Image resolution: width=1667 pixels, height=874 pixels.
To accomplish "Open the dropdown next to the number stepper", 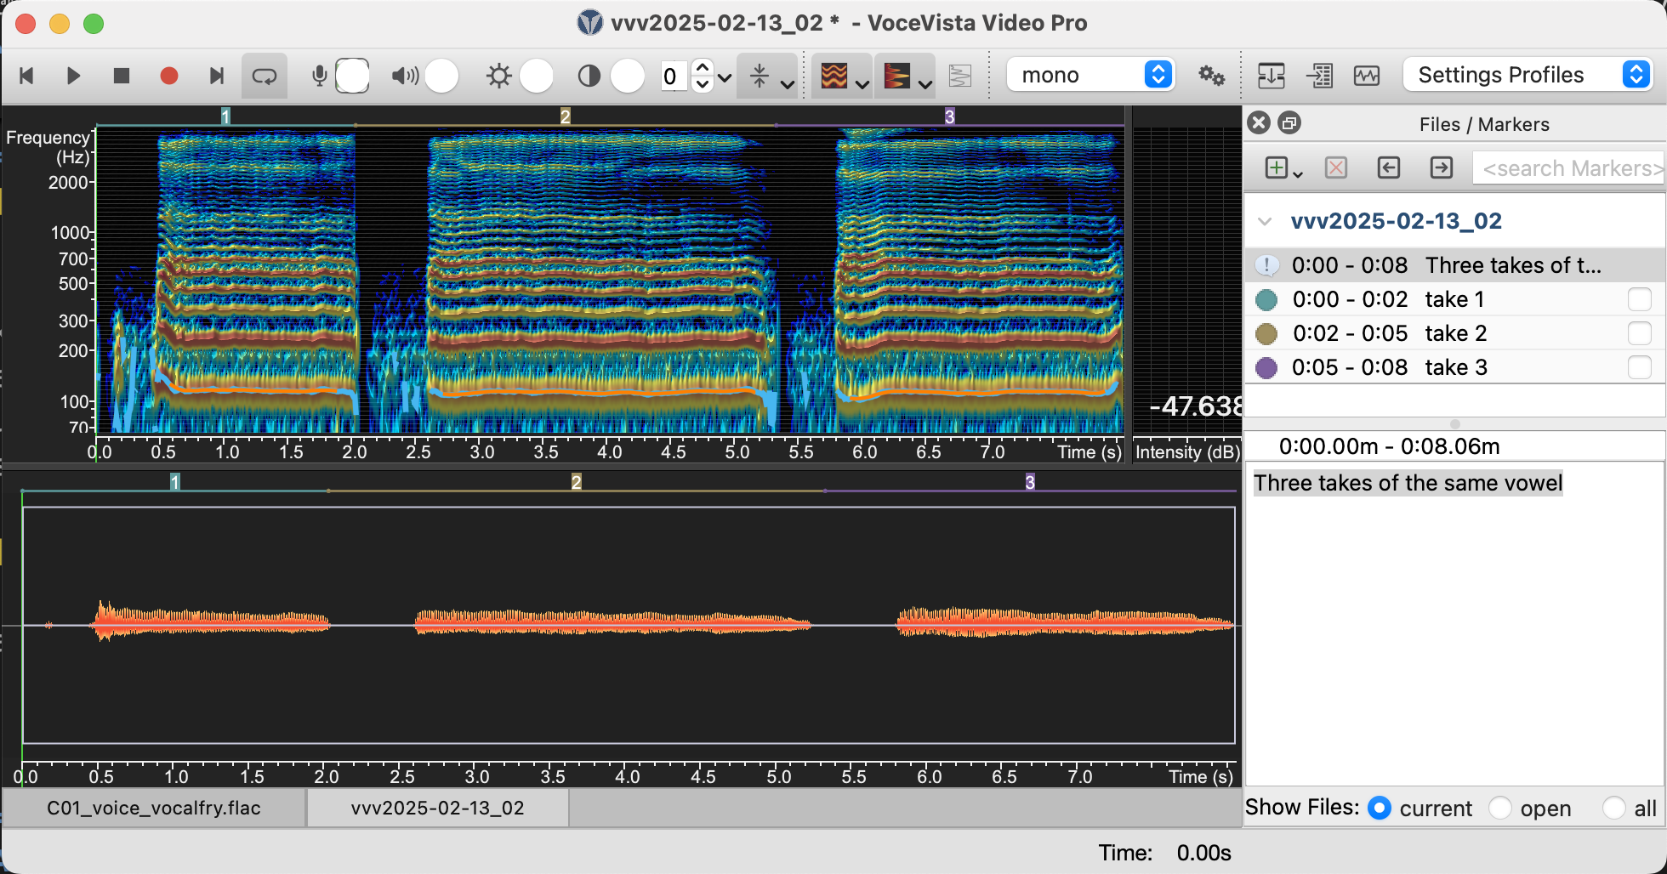I will (725, 77).
